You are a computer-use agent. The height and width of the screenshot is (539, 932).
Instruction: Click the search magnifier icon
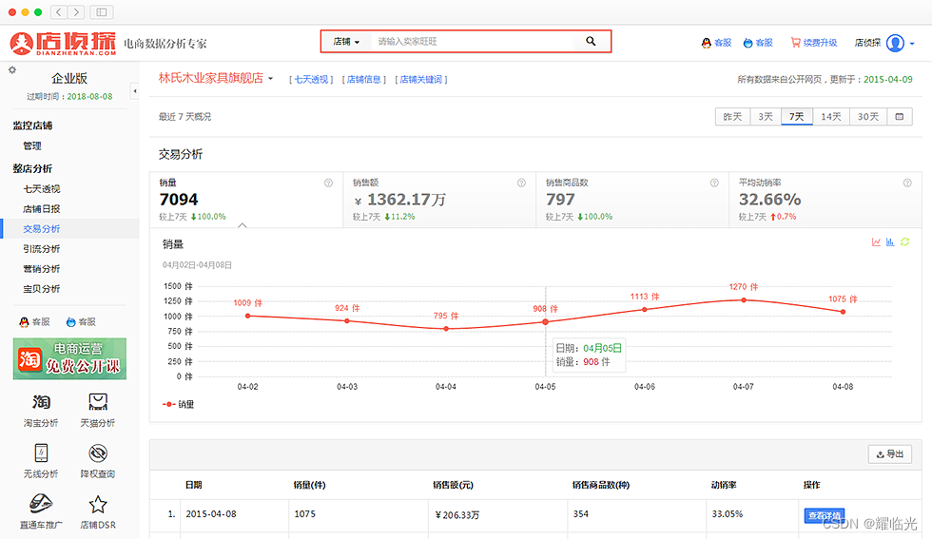pyautogui.click(x=591, y=41)
